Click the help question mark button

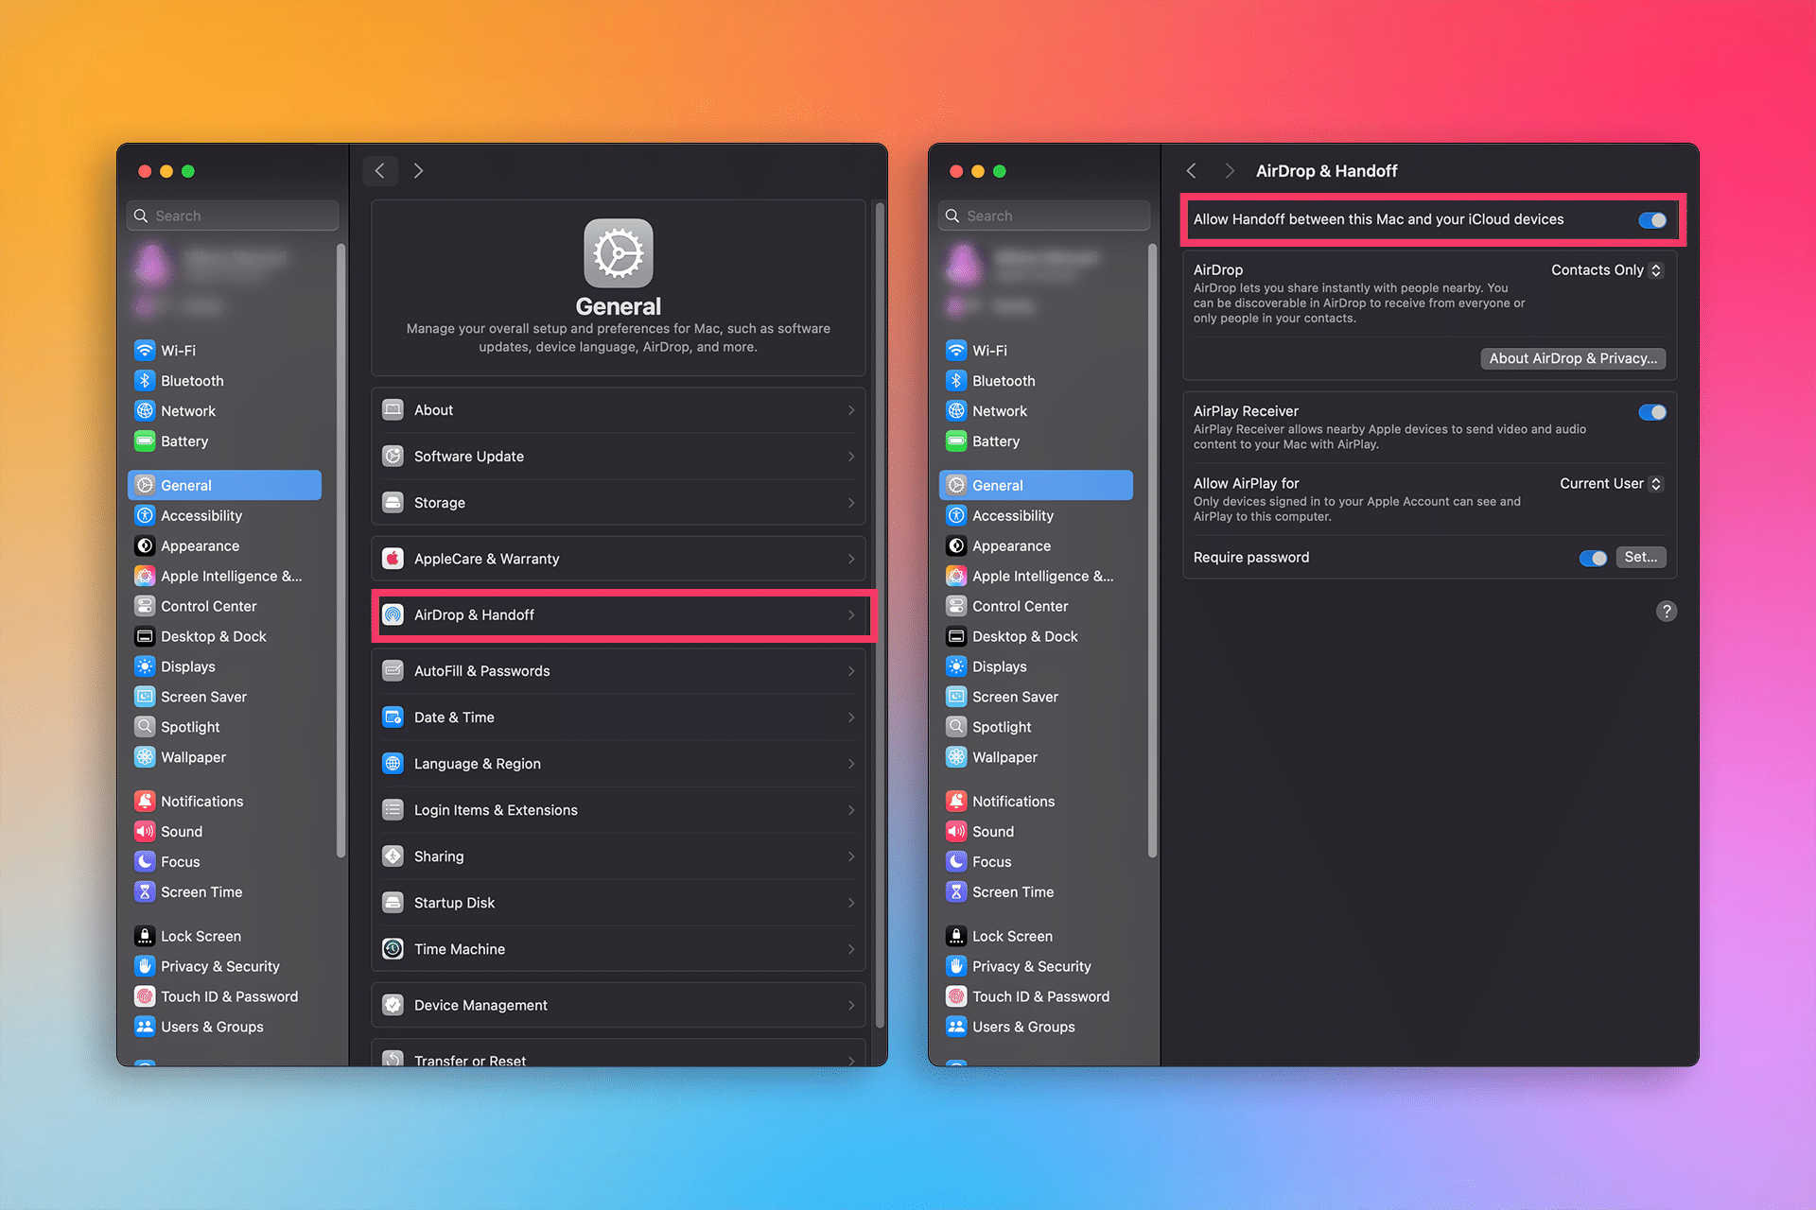[1667, 612]
